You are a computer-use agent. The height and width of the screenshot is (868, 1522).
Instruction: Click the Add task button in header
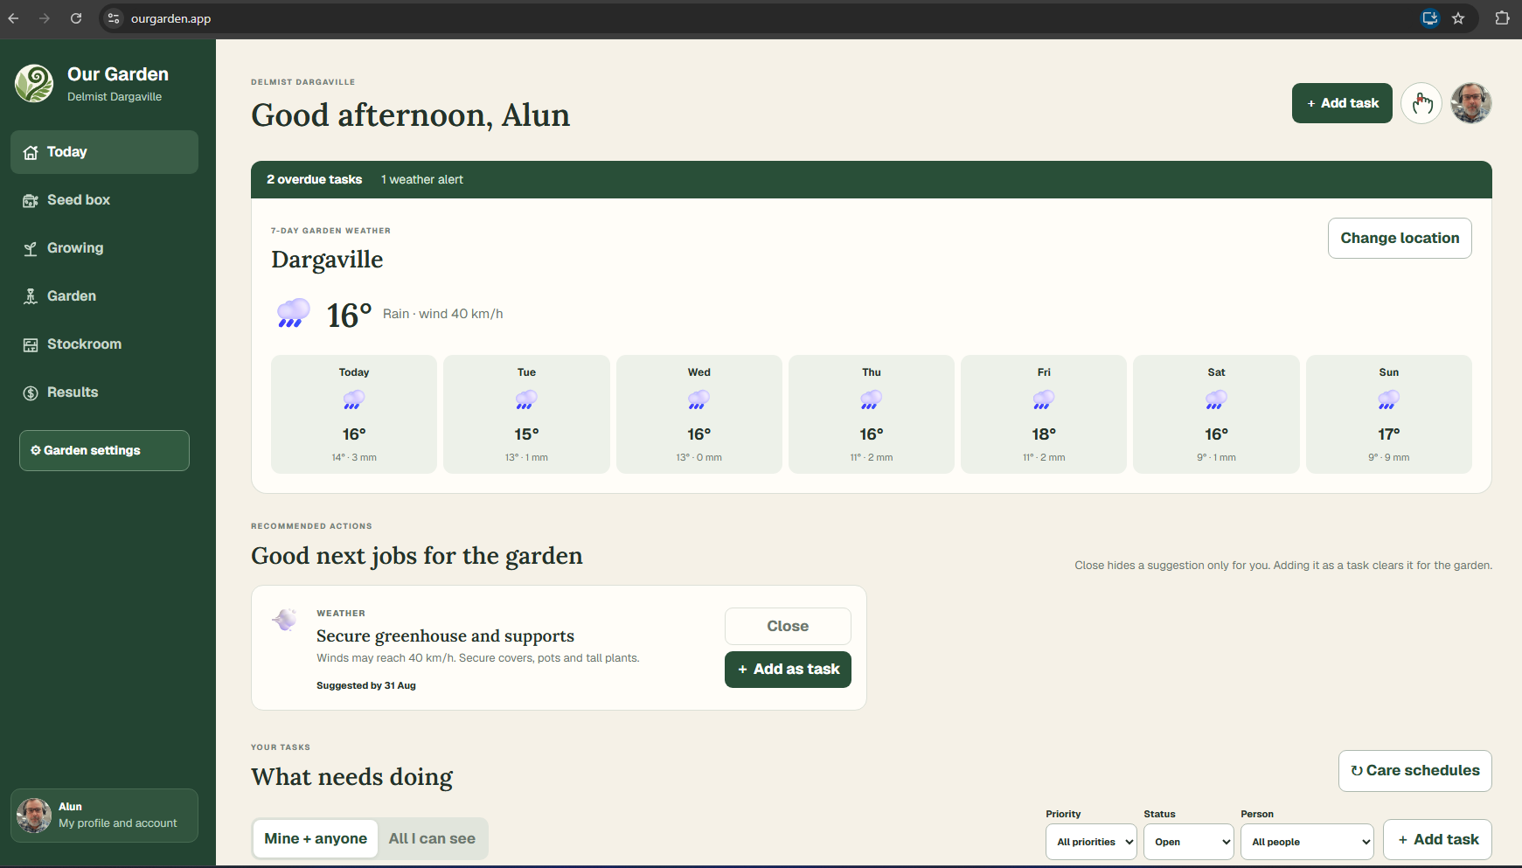(x=1342, y=103)
